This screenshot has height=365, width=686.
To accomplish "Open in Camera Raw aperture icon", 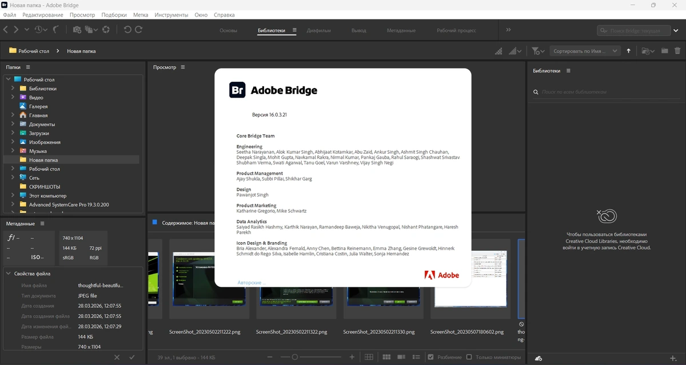I will 106,30.
